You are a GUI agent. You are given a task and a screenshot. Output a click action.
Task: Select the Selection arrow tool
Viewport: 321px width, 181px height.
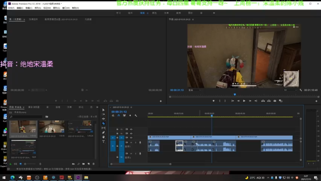click(104, 110)
